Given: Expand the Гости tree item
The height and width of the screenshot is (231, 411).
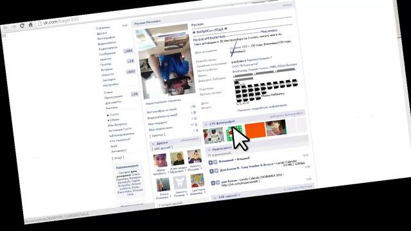Looking at the screenshot, I should [x=109, y=115].
